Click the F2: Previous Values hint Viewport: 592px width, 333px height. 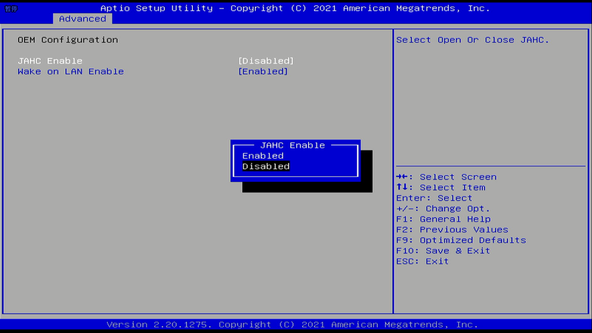coord(452,230)
